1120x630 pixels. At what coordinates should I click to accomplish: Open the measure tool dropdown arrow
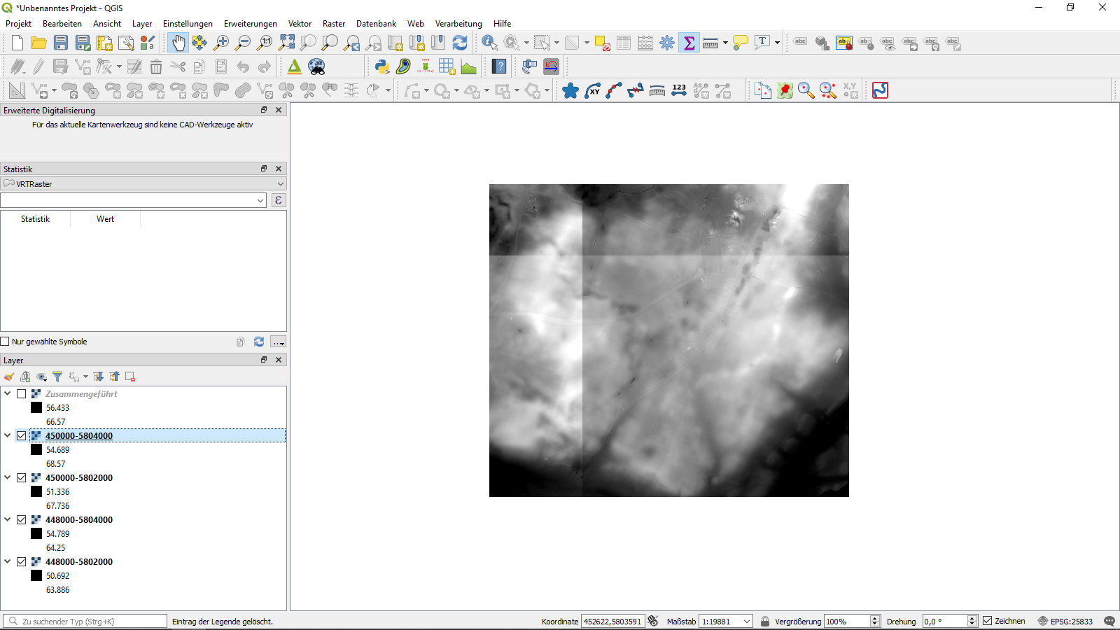click(x=725, y=43)
